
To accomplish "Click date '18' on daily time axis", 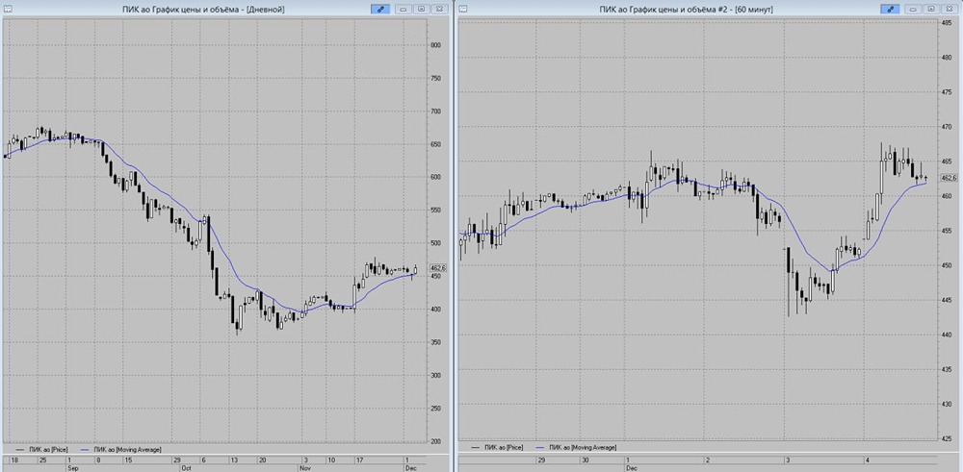I will tap(14, 460).
